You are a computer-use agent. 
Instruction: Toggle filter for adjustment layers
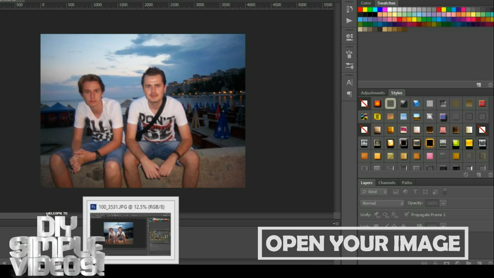coord(405,192)
